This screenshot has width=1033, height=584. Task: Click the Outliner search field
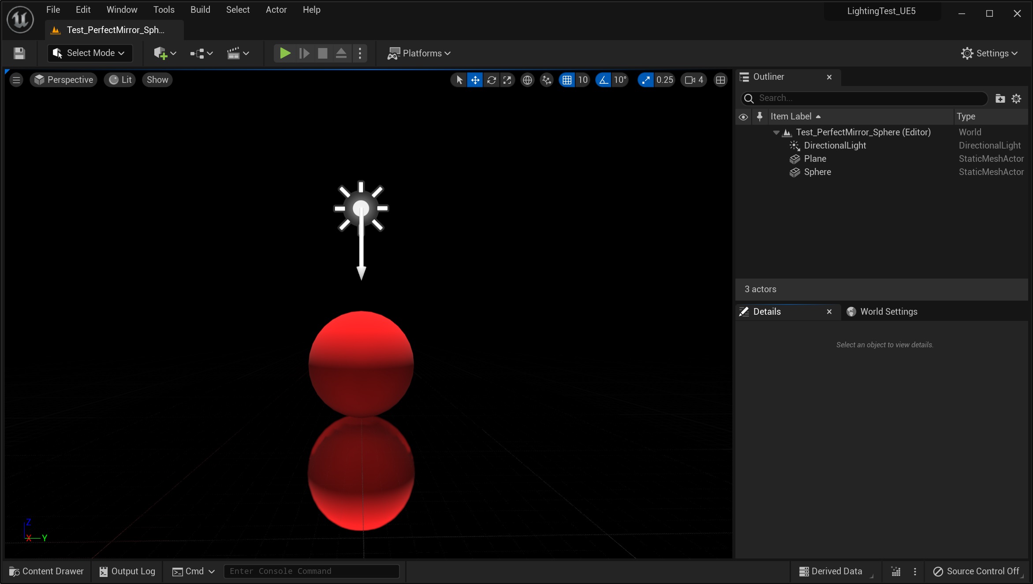pyautogui.click(x=864, y=98)
